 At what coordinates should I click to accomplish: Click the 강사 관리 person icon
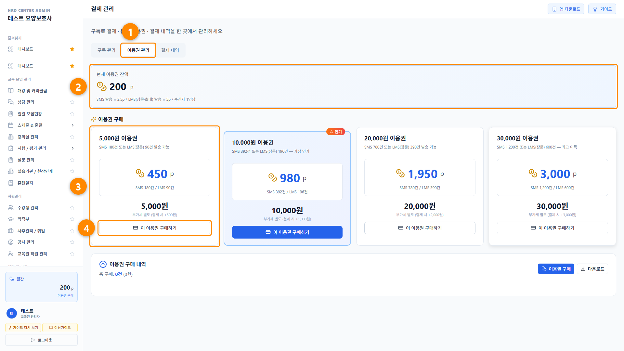11,242
